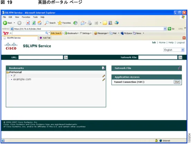Open Favorites star in the toolbar
This screenshot has width=191, height=146.
coord(64,23)
